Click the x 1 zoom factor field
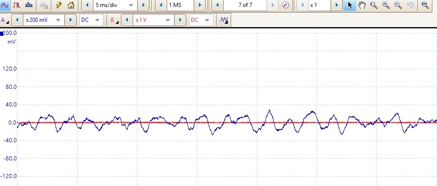The height and width of the screenshot is (186, 437). pos(319,5)
